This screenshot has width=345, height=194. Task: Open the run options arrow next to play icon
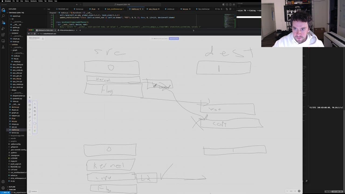coord(224,9)
